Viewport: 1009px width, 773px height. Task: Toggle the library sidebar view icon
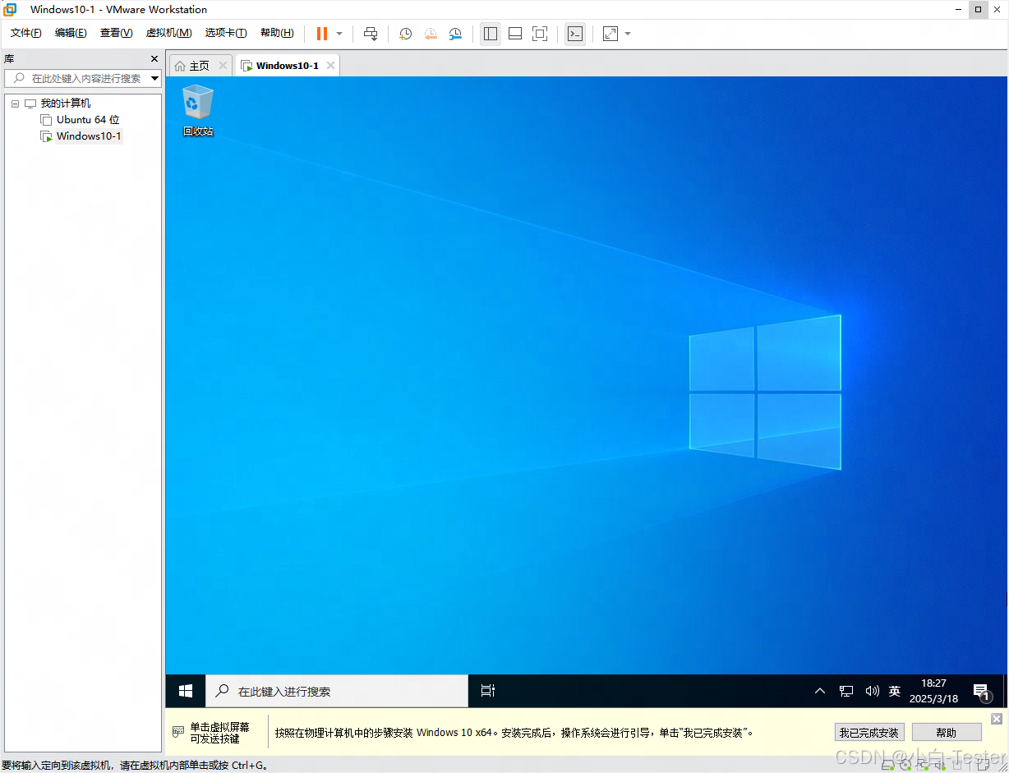point(491,34)
